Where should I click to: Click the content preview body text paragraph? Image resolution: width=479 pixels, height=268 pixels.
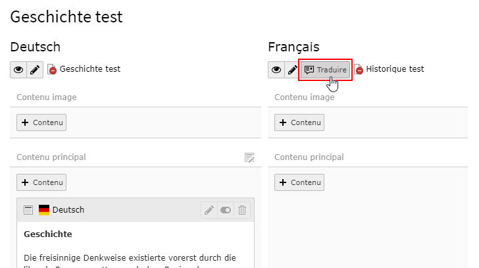click(x=130, y=257)
